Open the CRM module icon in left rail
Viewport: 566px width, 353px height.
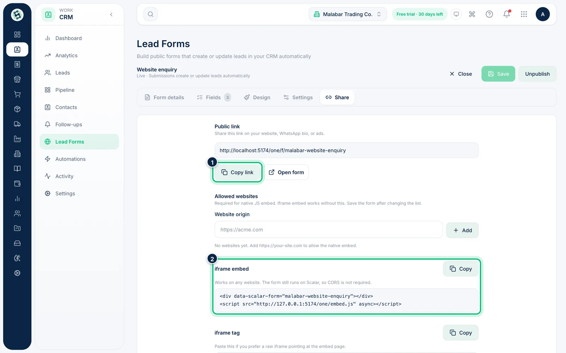click(17, 49)
